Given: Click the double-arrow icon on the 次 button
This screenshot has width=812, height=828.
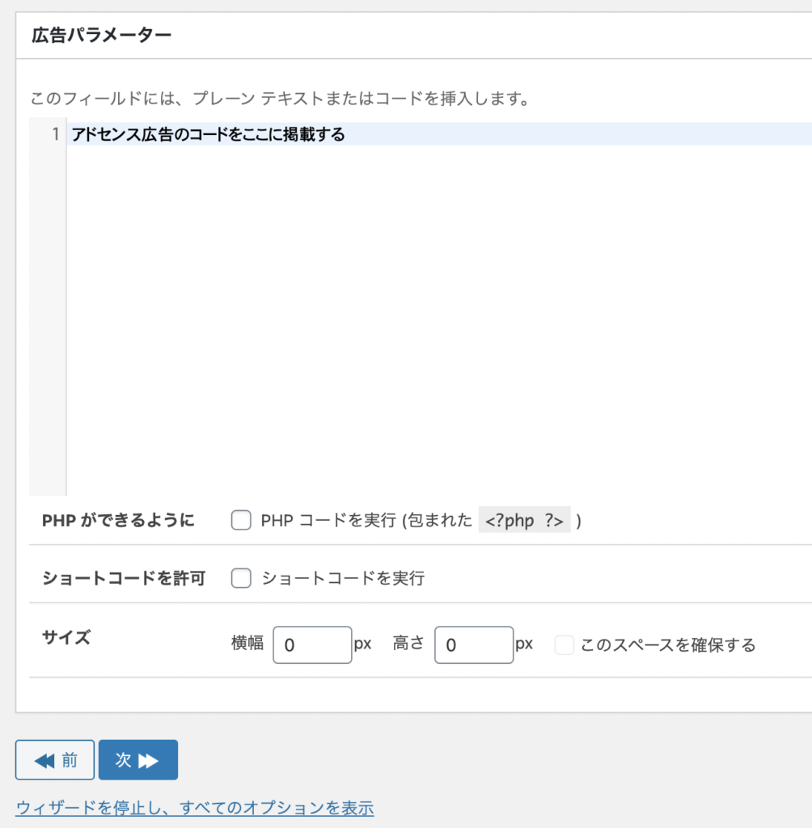Looking at the screenshot, I should point(148,760).
